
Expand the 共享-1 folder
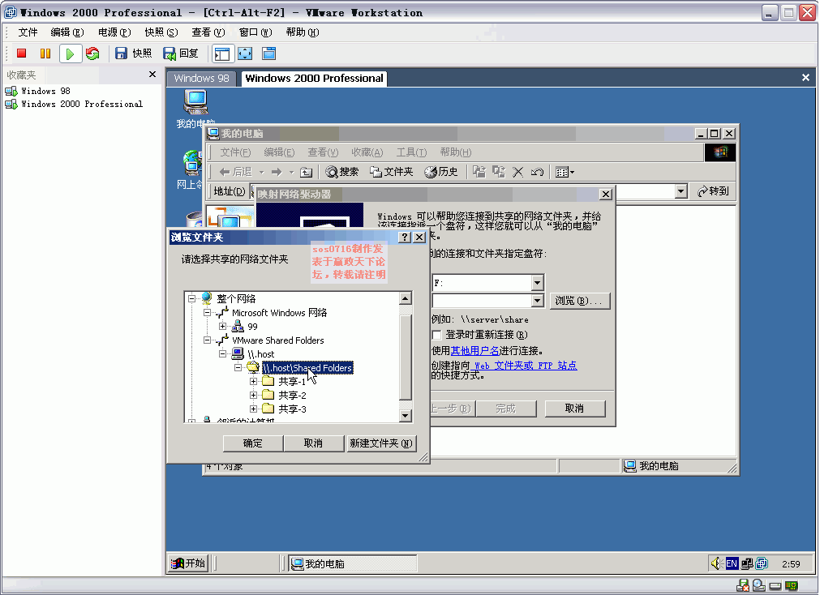[x=254, y=382]
